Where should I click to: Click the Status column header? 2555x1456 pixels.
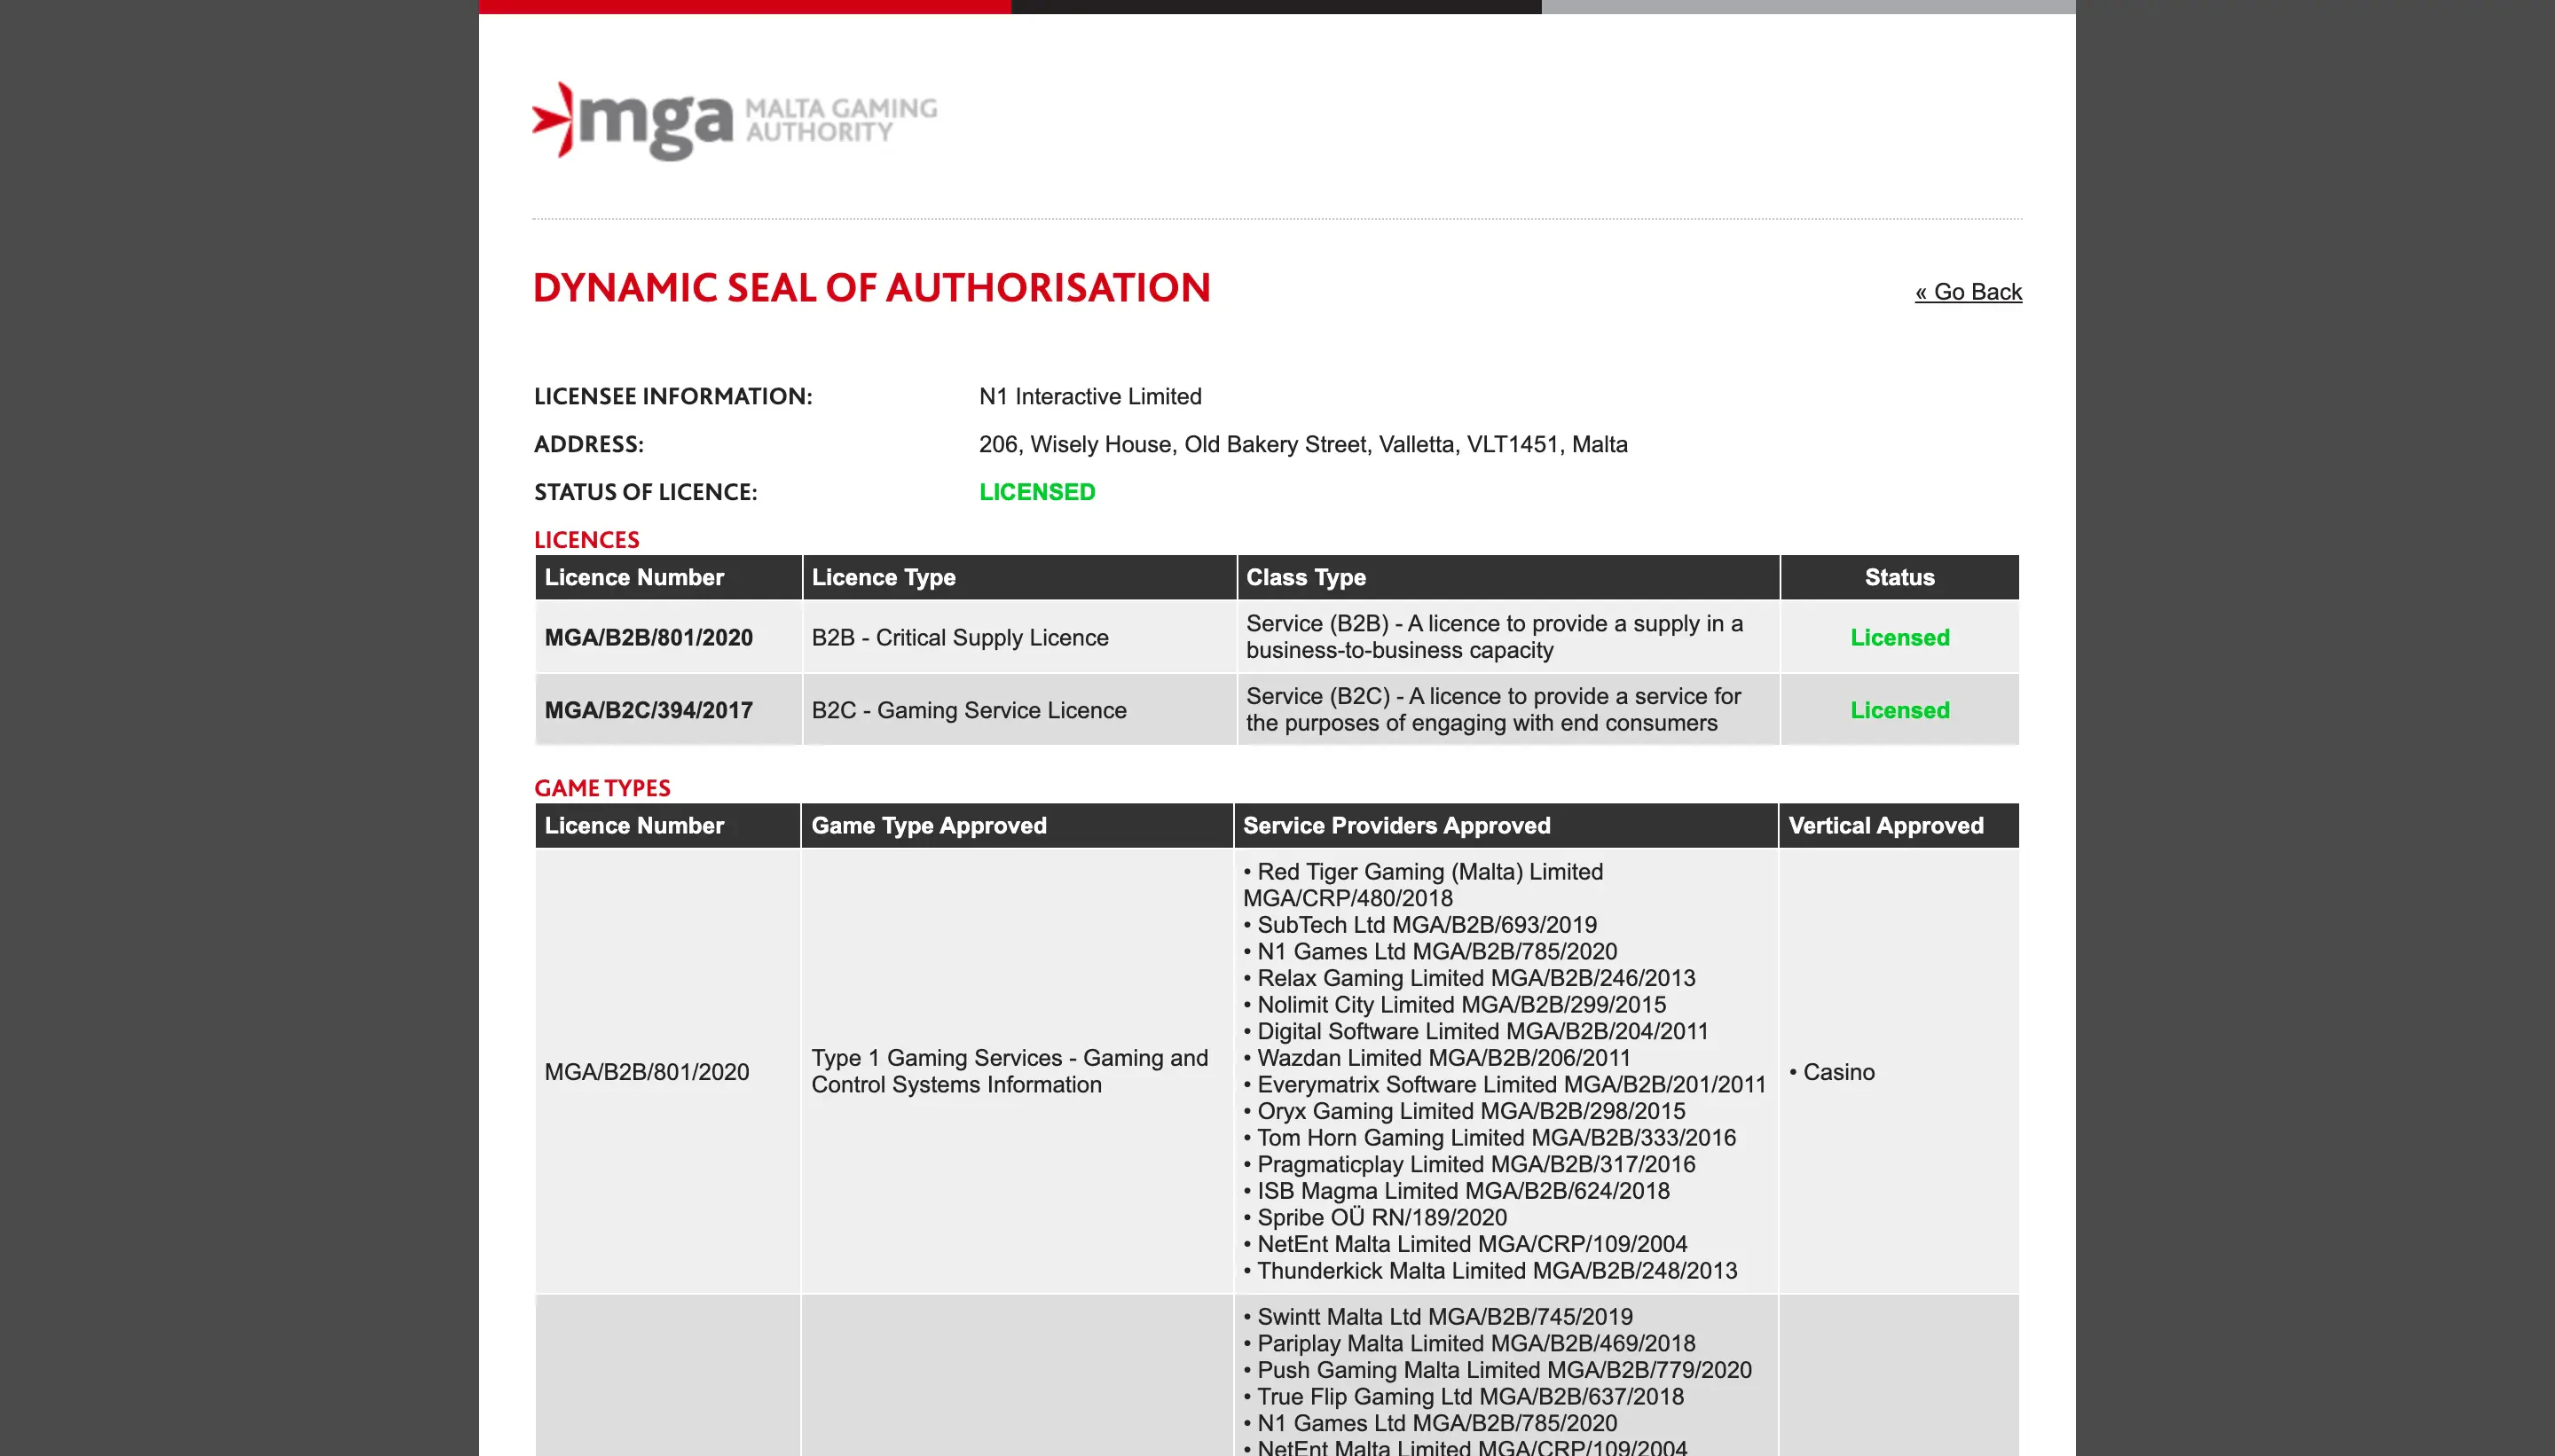pos(1899,577)
